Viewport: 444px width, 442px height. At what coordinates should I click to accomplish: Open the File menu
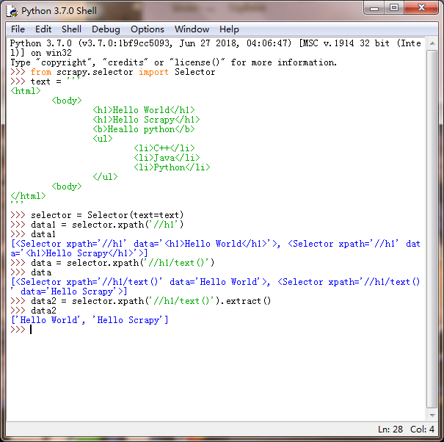pyautogui.click(x=18, y=29)
